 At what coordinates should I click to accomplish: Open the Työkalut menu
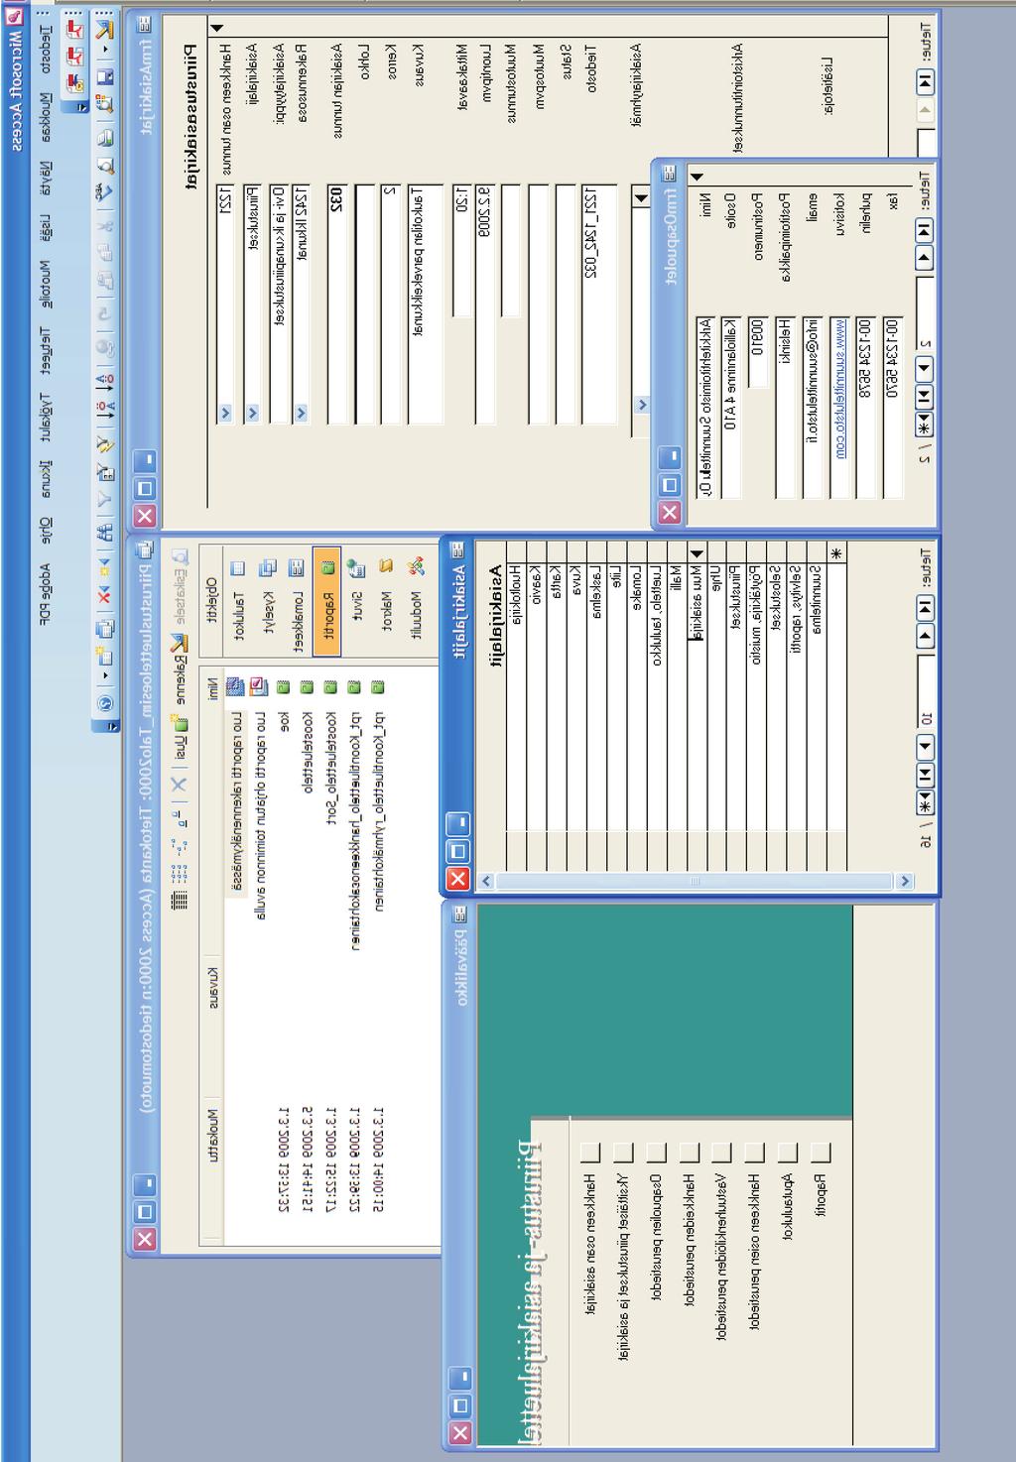(x=46, y=417)
